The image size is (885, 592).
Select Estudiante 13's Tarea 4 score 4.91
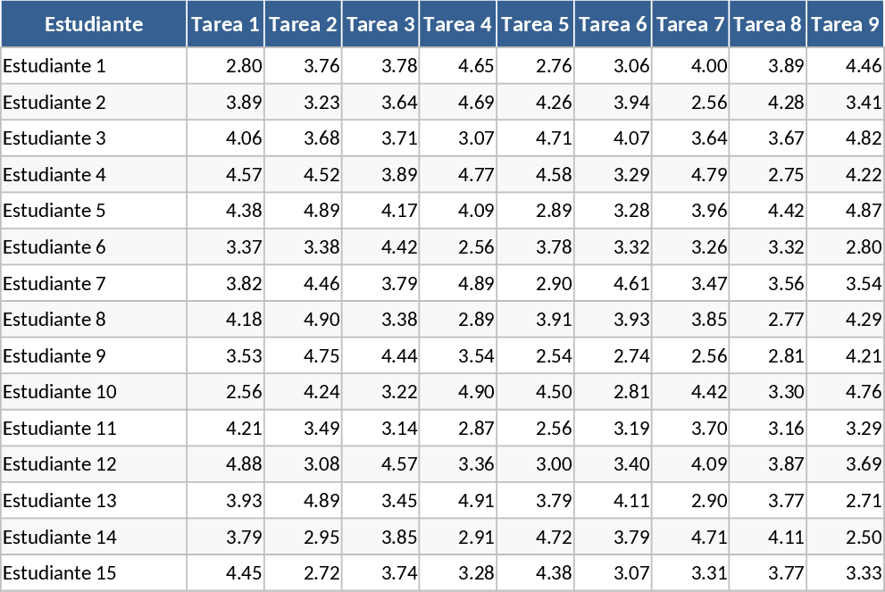tap(475, 501)
